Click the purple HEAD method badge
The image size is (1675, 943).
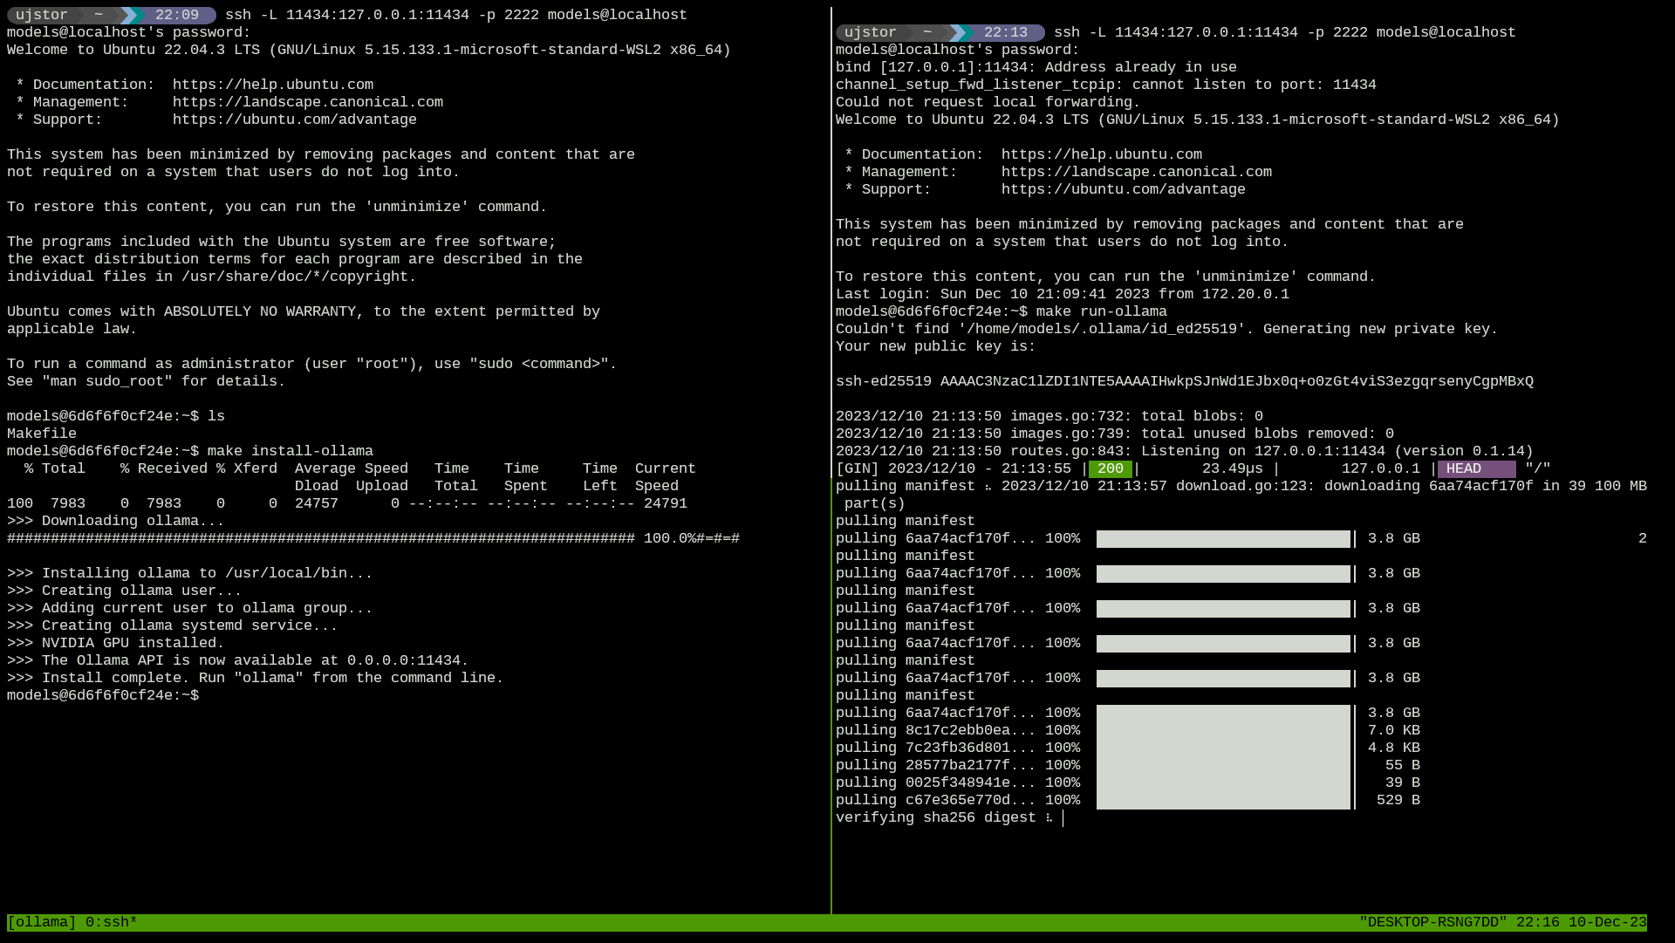pos(1475,468)
